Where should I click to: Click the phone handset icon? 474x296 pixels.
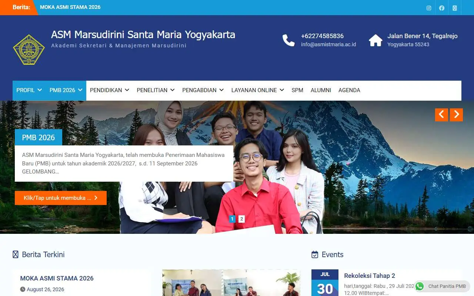[x=288, y=40]
